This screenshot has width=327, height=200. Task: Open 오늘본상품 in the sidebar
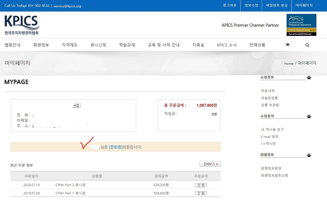pyautogui.click(x=269, y=98)
